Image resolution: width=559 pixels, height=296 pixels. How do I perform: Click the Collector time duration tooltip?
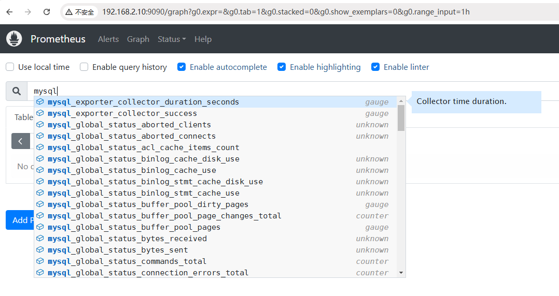click(x=476, y=102)
